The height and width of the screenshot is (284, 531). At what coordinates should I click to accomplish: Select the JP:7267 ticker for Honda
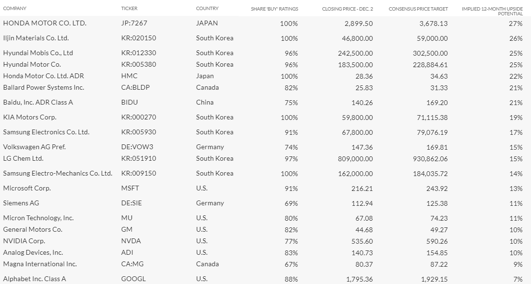pos(134,23)
